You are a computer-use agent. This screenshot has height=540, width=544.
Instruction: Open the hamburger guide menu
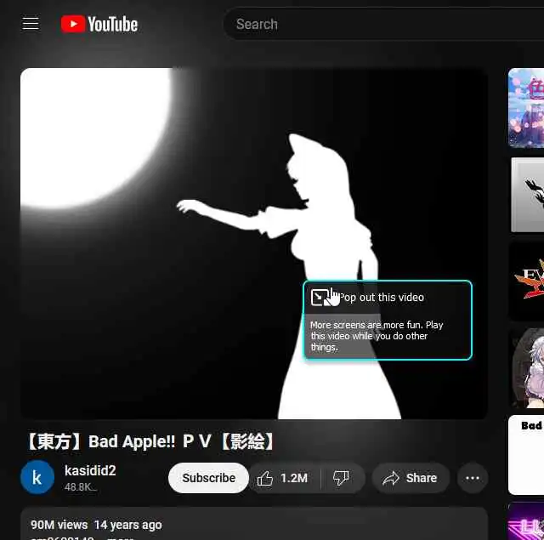[31, 24]
